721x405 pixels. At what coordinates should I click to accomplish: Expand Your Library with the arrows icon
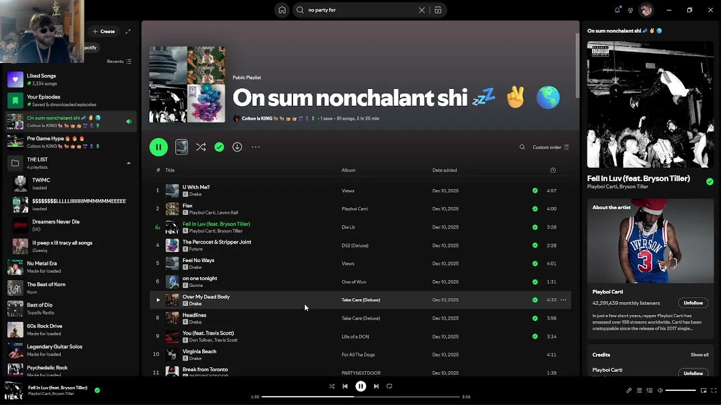point(128,31)
